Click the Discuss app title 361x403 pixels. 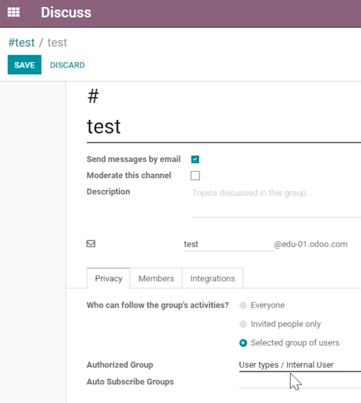pos(66,12)
